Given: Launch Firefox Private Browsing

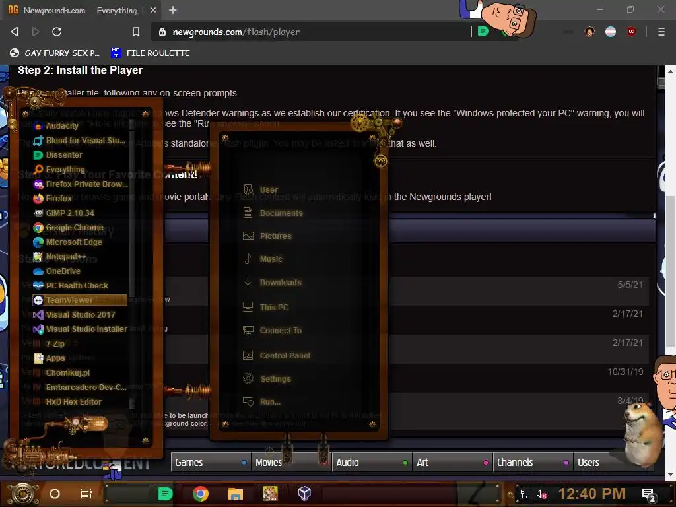Looking at the screenshot, I should click(x=81, y=184).
